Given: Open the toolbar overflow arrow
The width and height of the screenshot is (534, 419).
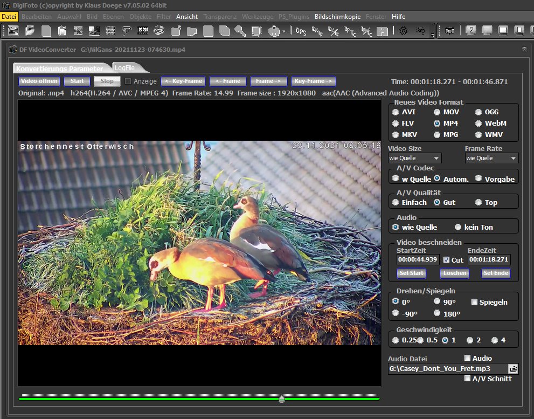Looking at the screenshot, I should [x=432, y=35].
